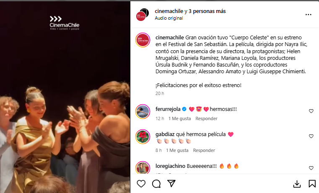Viewport: 319px width, 193px height.
Task: Reply to ferurrejola's comment via Responder
Action: 206,118
